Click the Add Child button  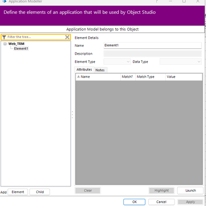(x=40, y=192)
